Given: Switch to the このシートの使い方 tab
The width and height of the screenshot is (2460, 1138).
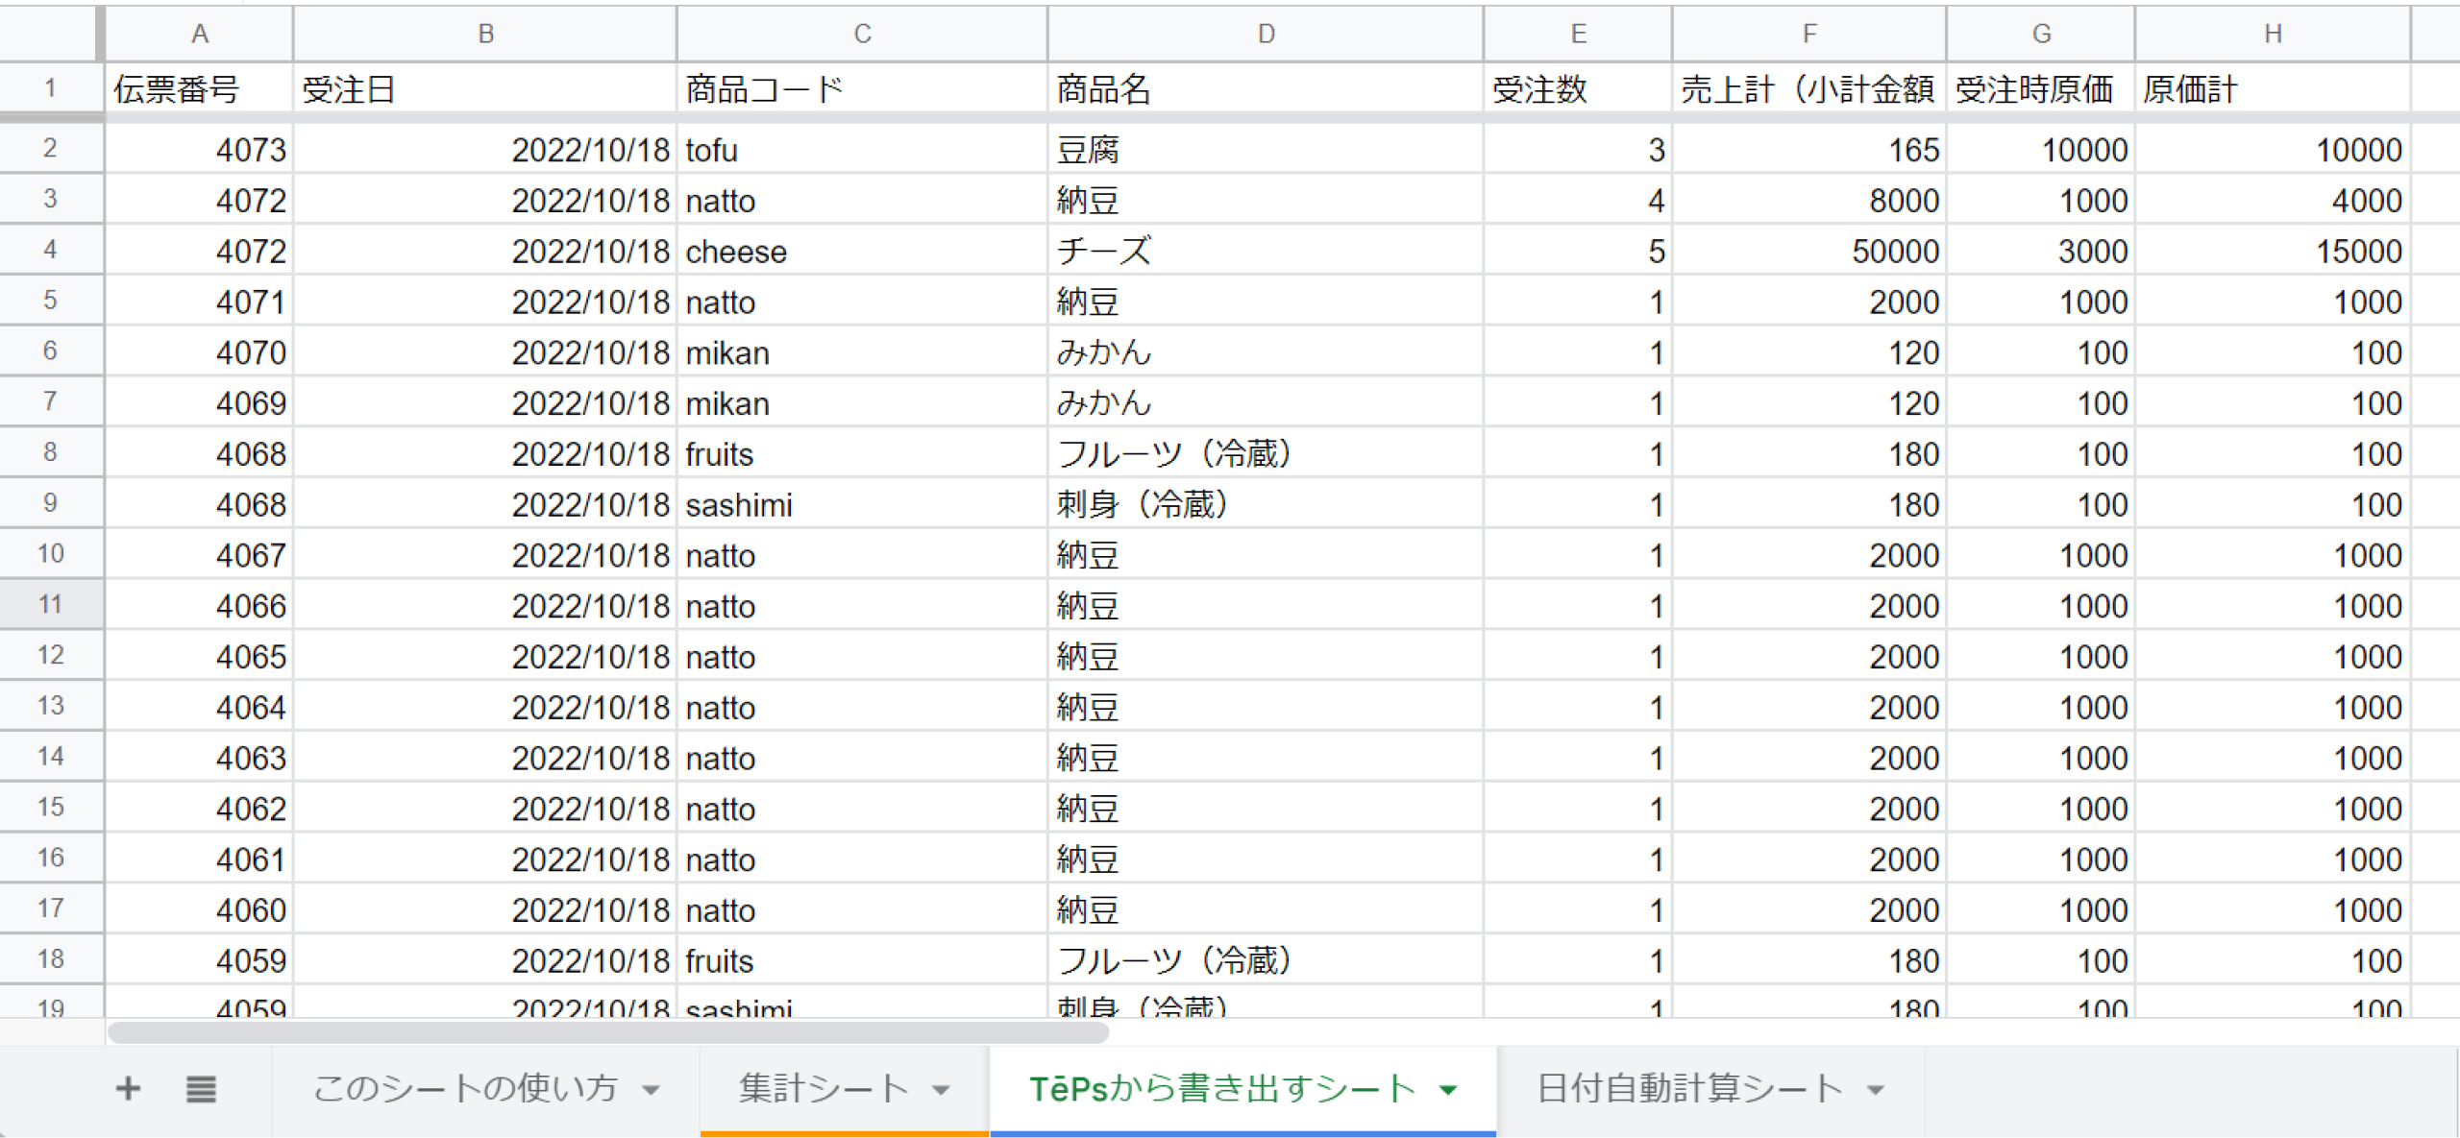Looking at the screenshot, I should [x=465, y=1089].
